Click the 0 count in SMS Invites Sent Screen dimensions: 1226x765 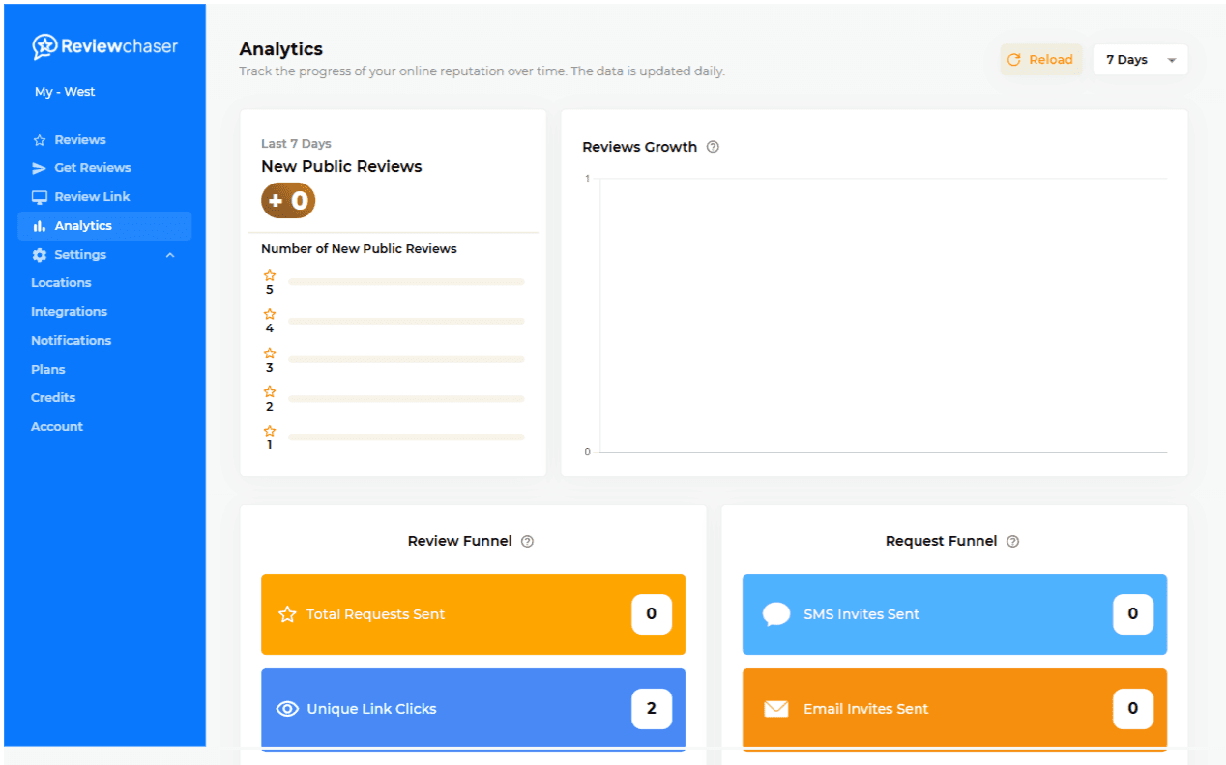click(1133, 614)
